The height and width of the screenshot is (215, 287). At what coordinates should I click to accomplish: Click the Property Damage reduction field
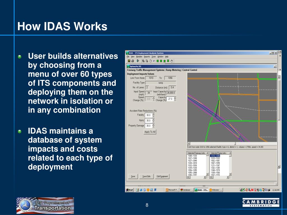[149, 126]
